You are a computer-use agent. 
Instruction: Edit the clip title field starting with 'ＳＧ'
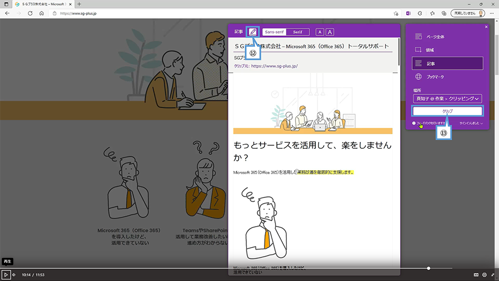coord(312,46)
